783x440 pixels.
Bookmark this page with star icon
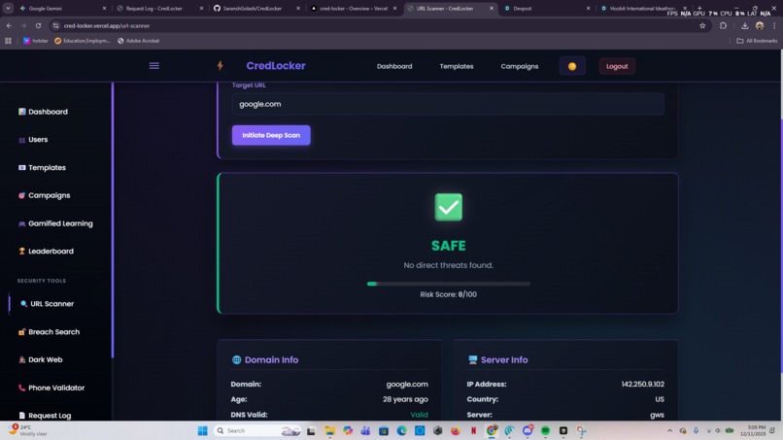click(702, 25)
